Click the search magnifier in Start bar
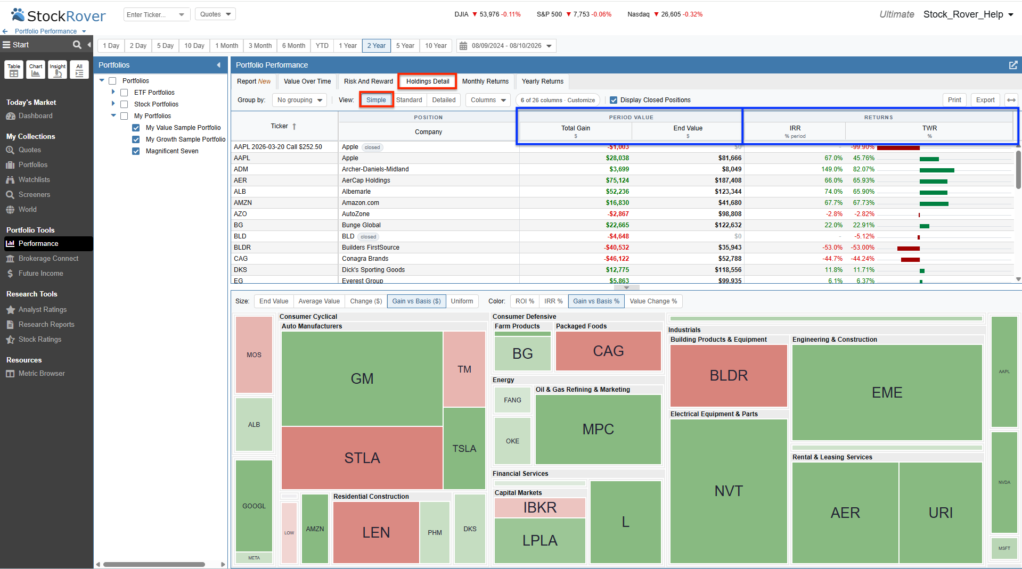Image resolution: width=1022 pixels, height=569 pixels. tap(77, 45)
